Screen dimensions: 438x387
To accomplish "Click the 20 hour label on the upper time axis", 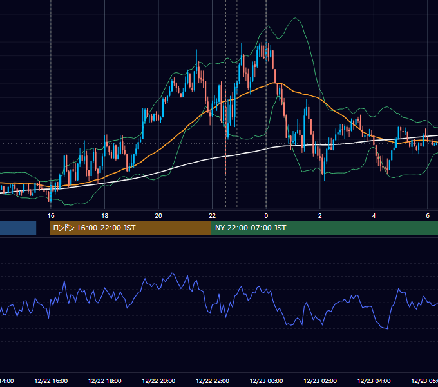I will (x=158, y=216).
